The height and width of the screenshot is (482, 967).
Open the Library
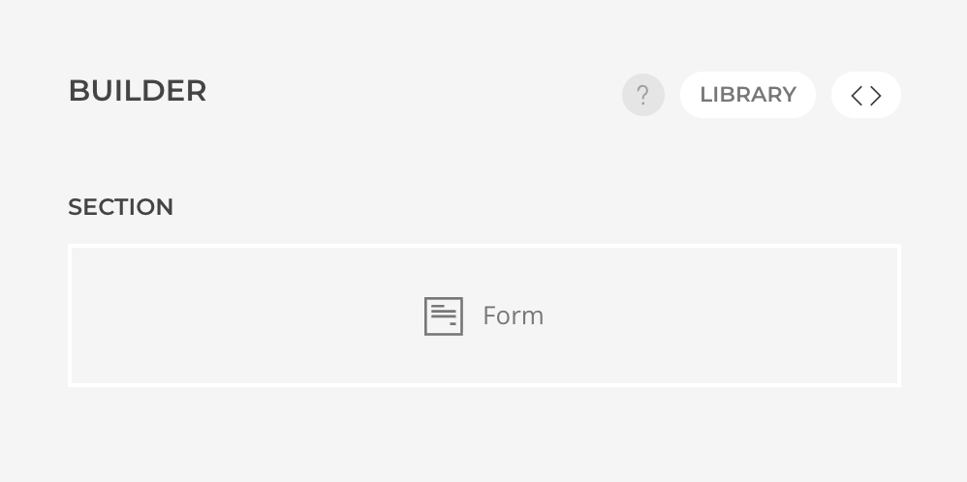(747, 95)
